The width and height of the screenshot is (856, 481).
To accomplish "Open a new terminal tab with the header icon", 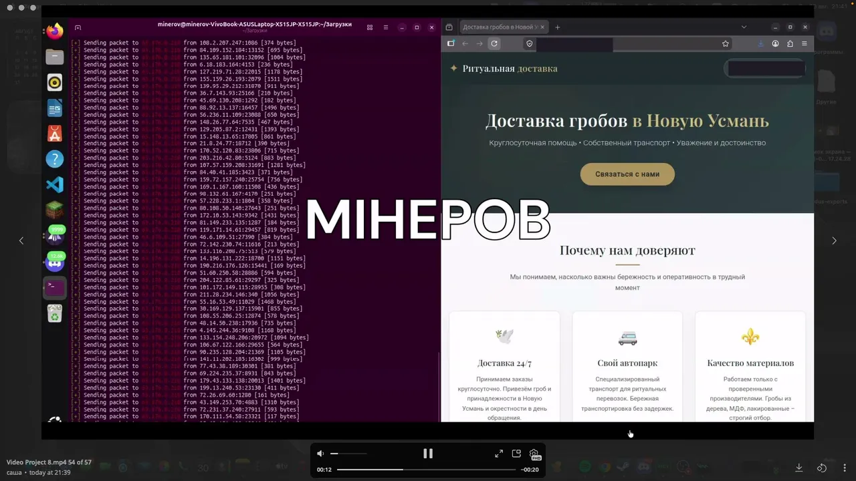I will pyautogui.click(x=78, y=27).
